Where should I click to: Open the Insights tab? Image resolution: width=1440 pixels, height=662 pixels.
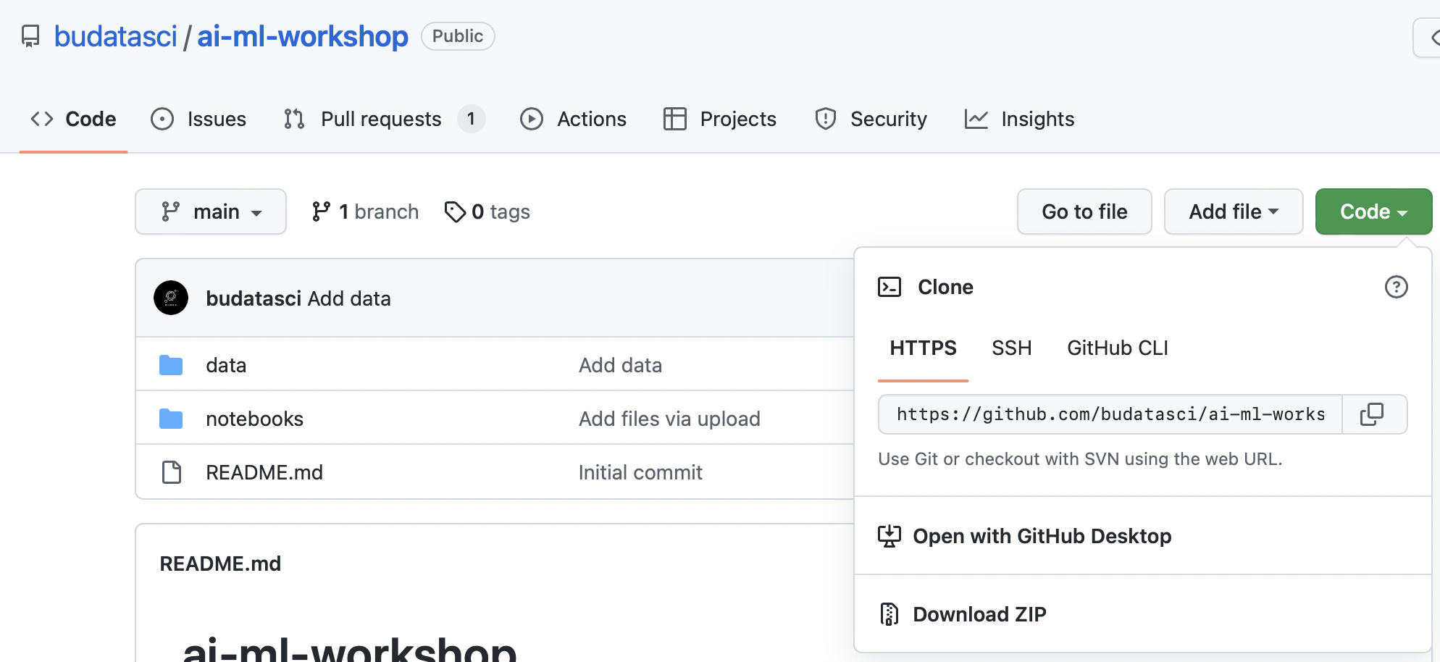point(1019,119)
